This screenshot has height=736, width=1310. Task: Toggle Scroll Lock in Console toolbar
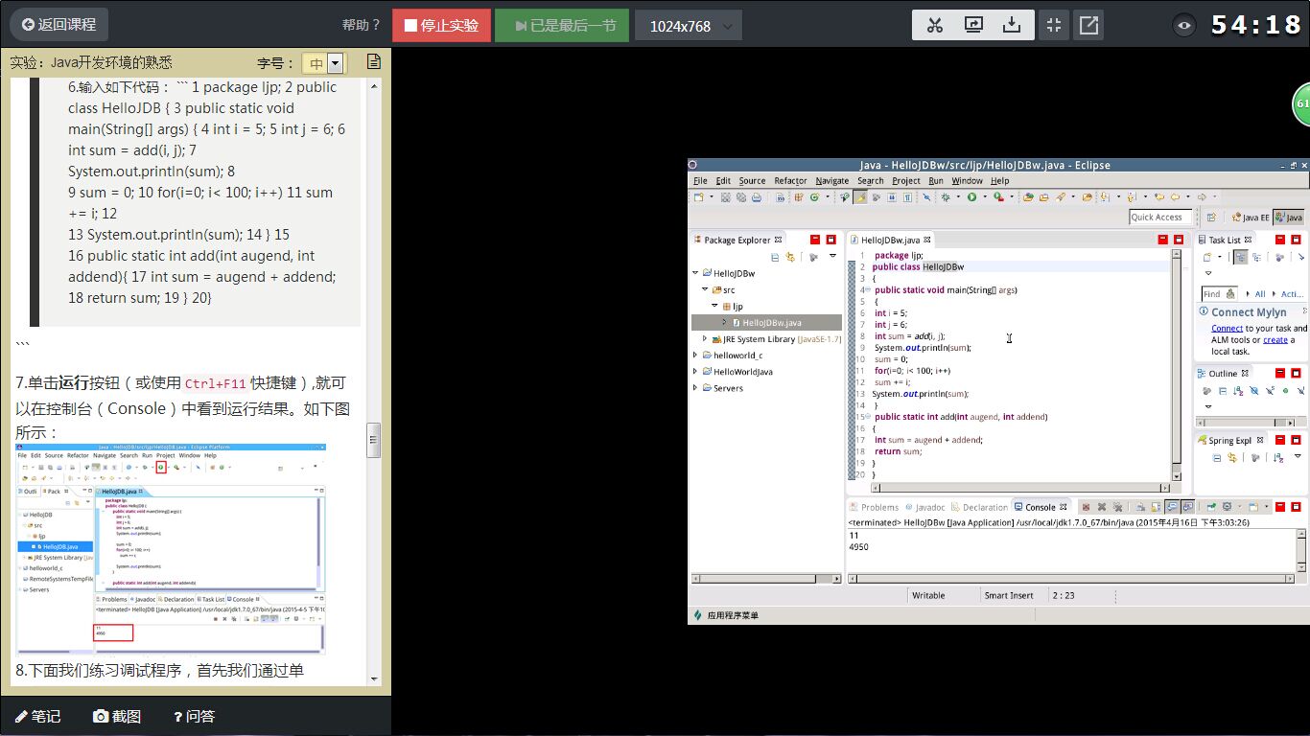pos(1156,507)
